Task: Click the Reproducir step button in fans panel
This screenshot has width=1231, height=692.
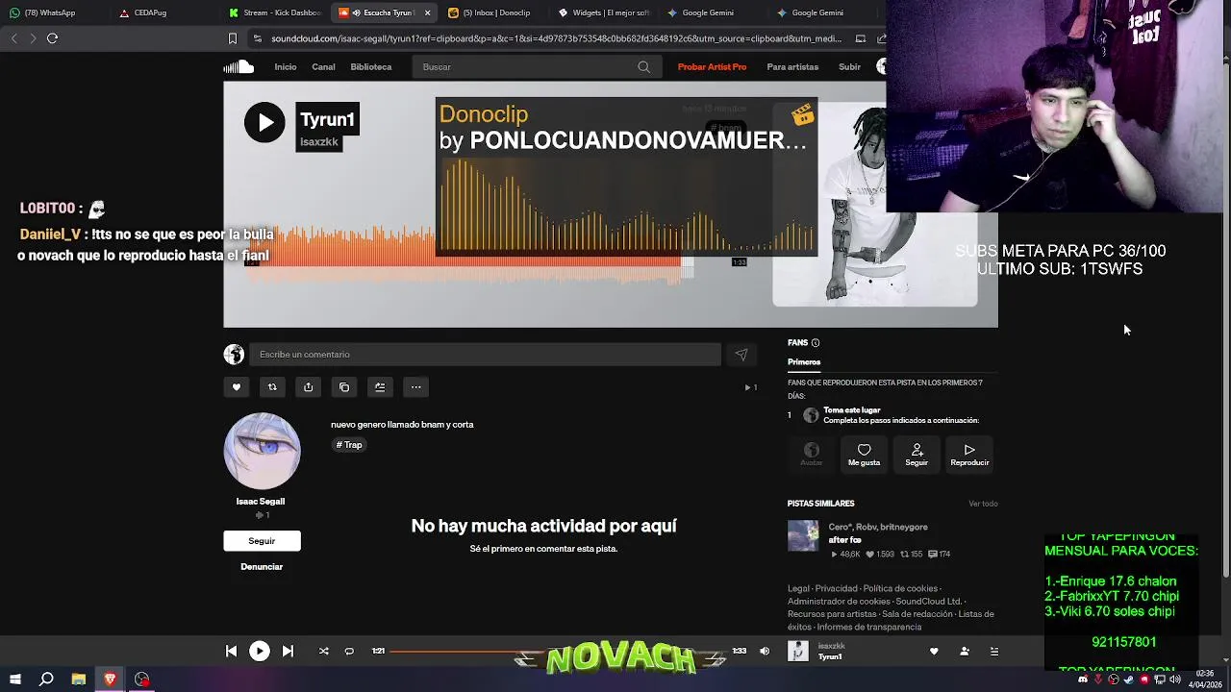Action: tap(969, 455)
